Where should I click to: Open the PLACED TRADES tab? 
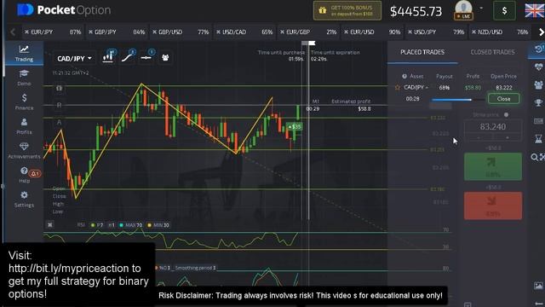tap(422, 52)
